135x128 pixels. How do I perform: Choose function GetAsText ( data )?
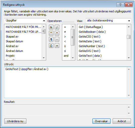102,56
